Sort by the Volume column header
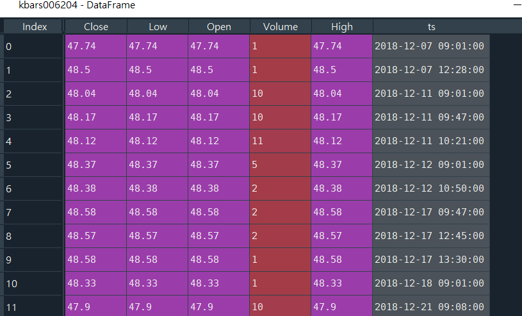 281,27
